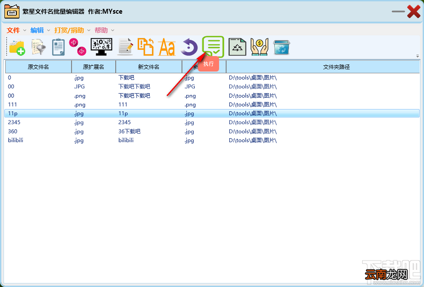Screen dimensions: 424x287
Task: Click 111 in the new filename column
Action: coord(123,105)
